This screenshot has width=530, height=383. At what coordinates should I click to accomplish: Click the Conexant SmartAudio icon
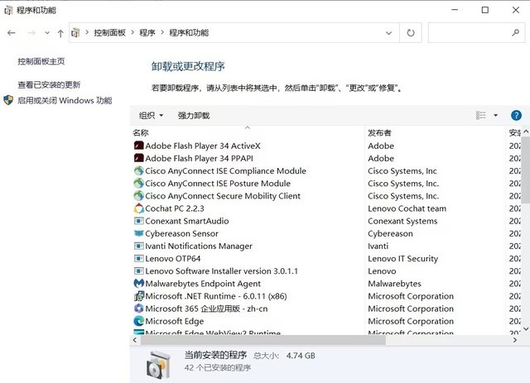coord(139,221)
